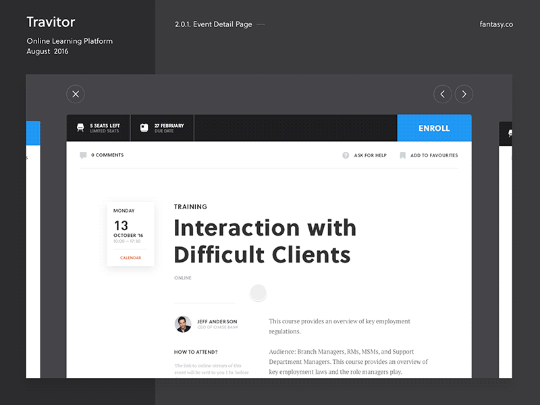Click the calendar icon beside 27 February

(144, 128)
